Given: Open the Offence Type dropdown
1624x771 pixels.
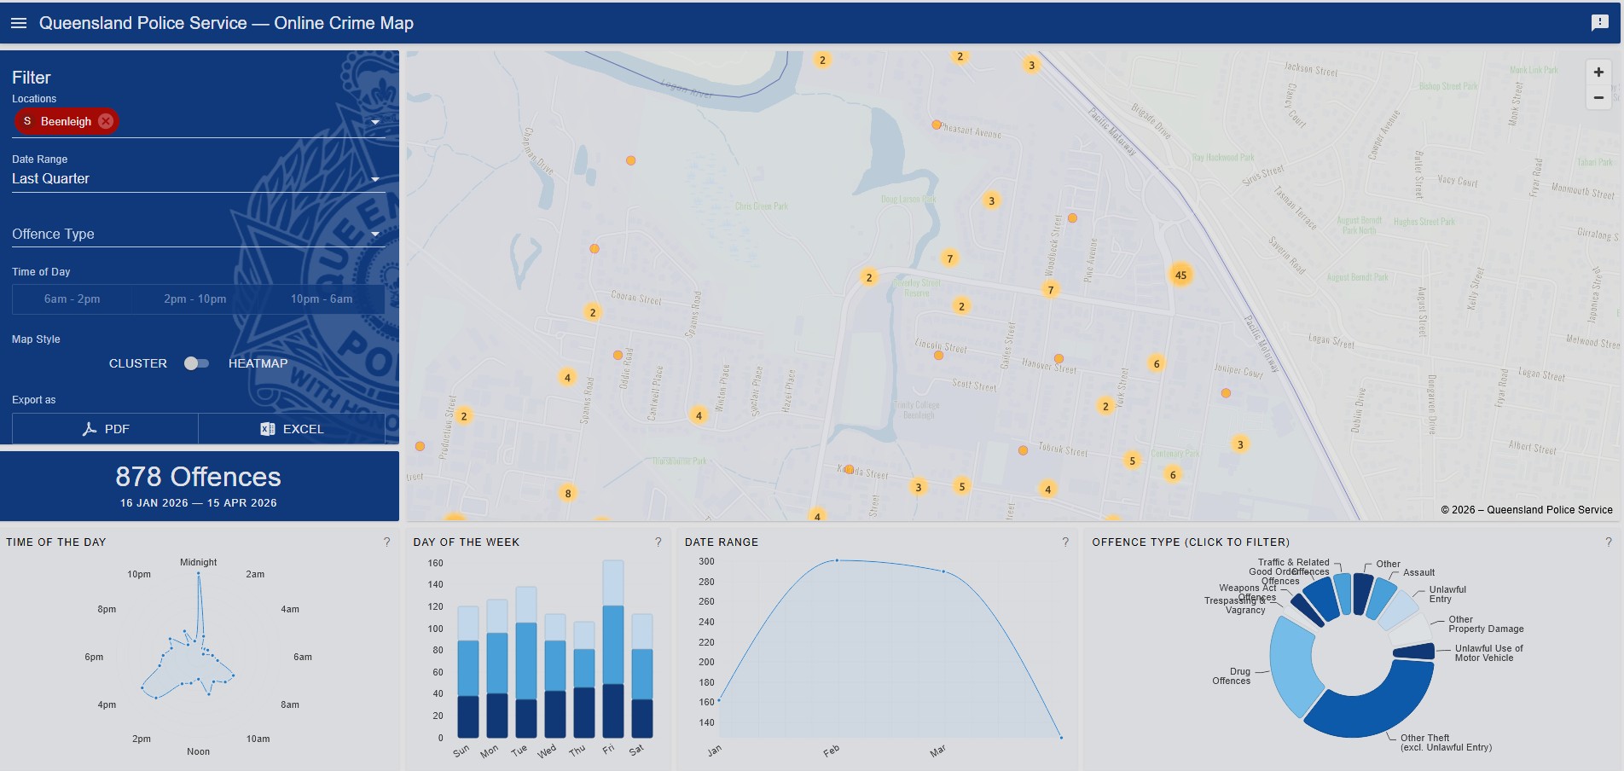Looking at the screenshot, I should pyautogui.click(x=198, y=234).
